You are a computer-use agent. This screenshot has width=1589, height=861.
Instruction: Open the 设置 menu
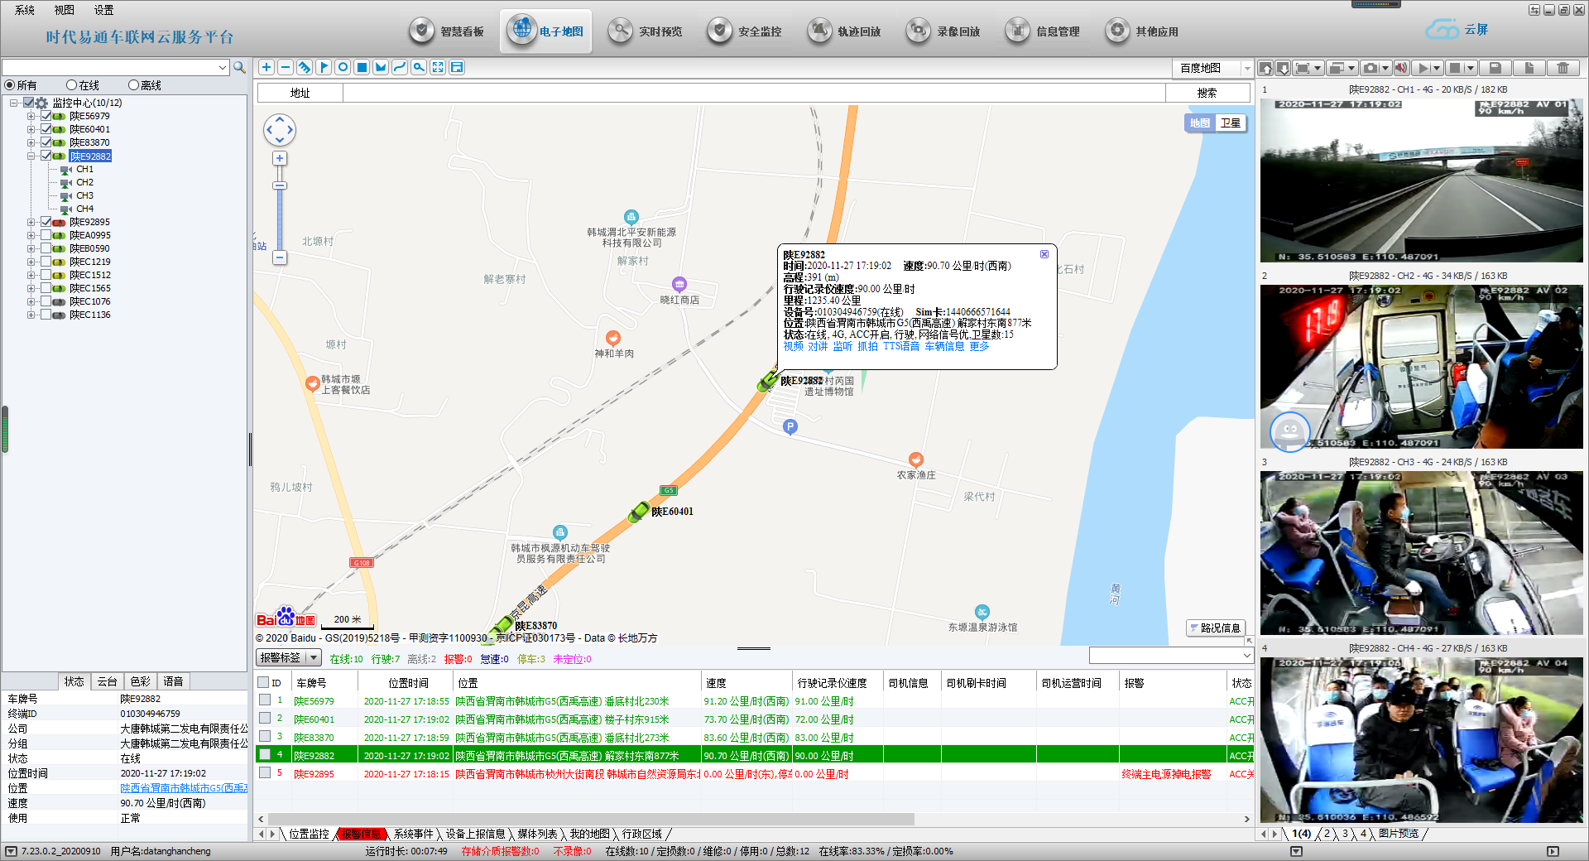point(104,10)
